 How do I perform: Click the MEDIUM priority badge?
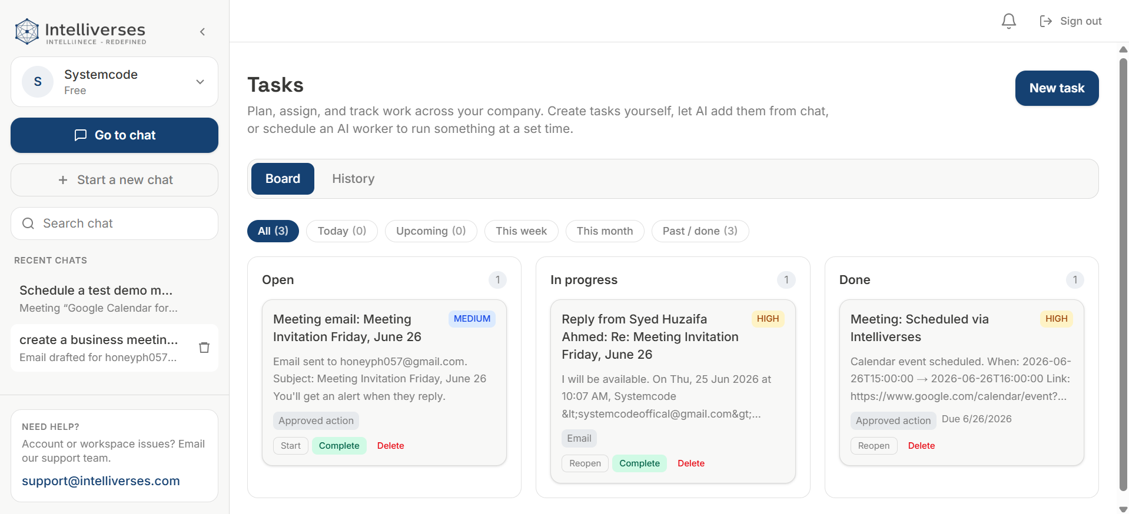click(472, 319)
